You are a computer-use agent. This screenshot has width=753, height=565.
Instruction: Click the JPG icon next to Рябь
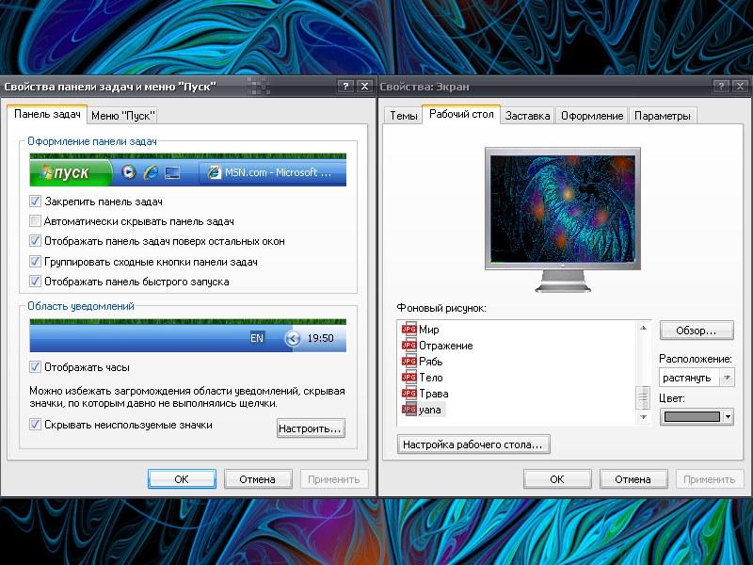(x=409, y=362)
